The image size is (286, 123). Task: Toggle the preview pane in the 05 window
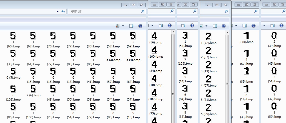pos(131,26)
